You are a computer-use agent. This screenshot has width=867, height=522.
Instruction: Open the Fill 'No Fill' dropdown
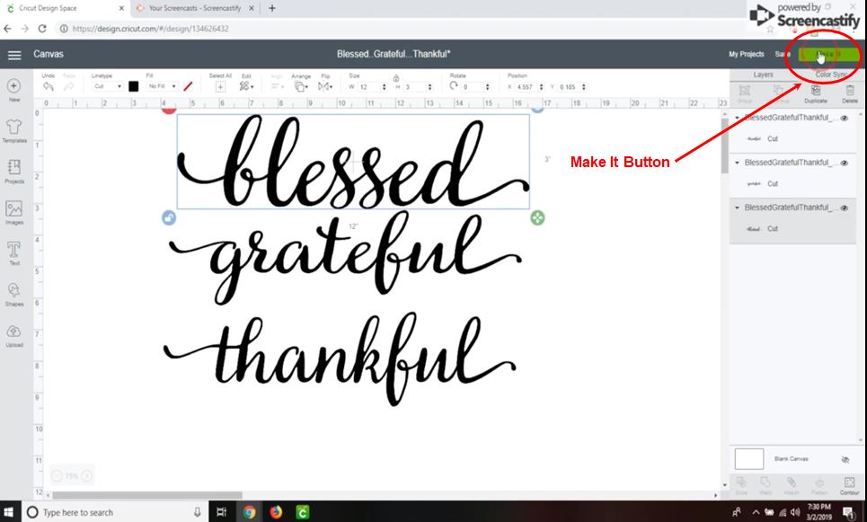162,86
